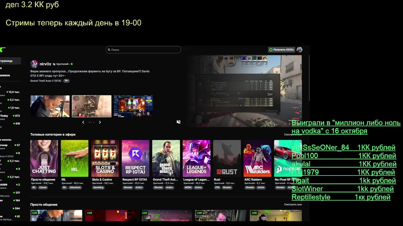The image size is (403, 226).
Task: Open the Respect RP (GTA) category cover
Action: click(x=135, y=158)
